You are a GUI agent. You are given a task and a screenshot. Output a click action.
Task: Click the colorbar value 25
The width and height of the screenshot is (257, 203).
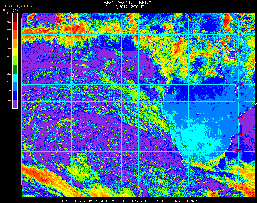[9, 74]
